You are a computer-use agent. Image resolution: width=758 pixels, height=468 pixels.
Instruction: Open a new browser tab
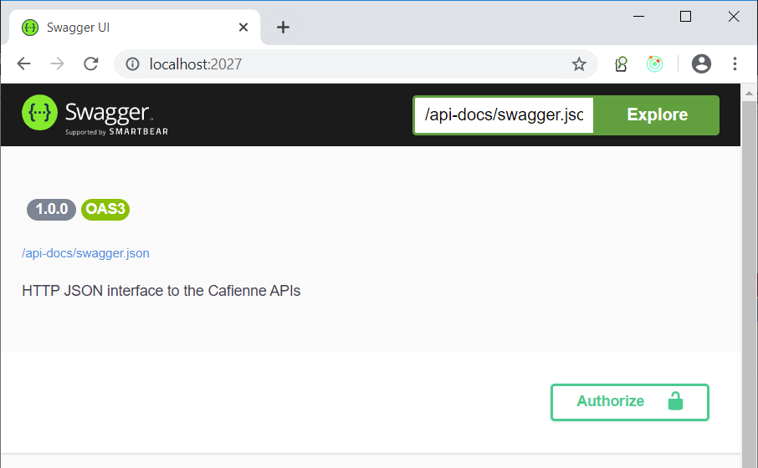pyautogui.click(x=283, y=28)
